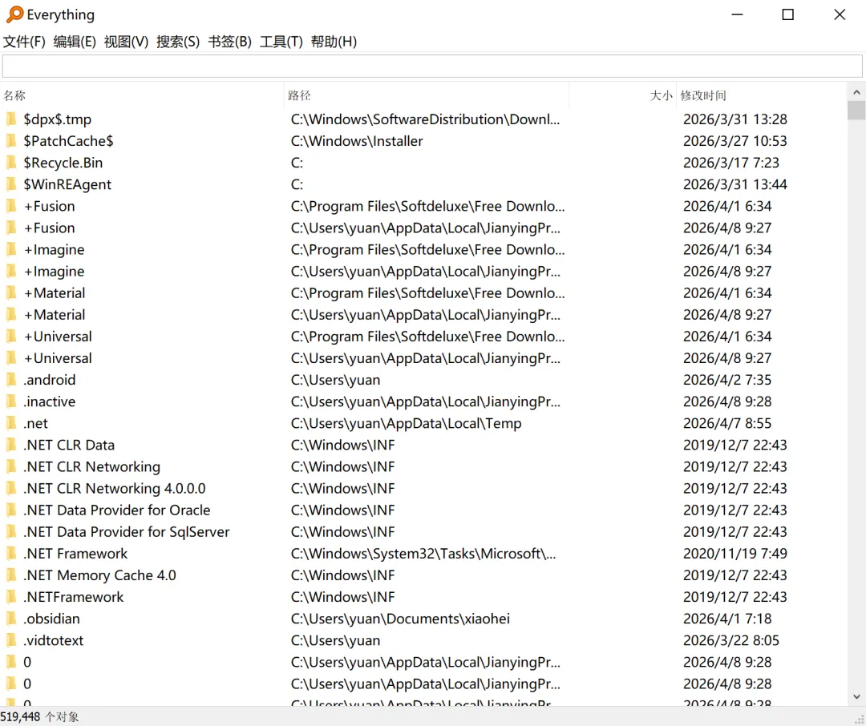The image size is (866, 726).
Task: Open the 文件(F) menu
Action: pyautogui.click(x=24, y=42)
